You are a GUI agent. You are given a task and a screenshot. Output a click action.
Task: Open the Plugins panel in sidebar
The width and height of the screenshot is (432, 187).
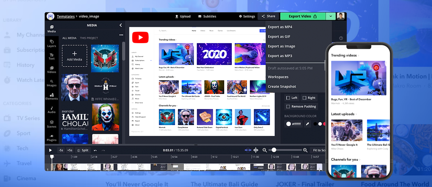51,137
